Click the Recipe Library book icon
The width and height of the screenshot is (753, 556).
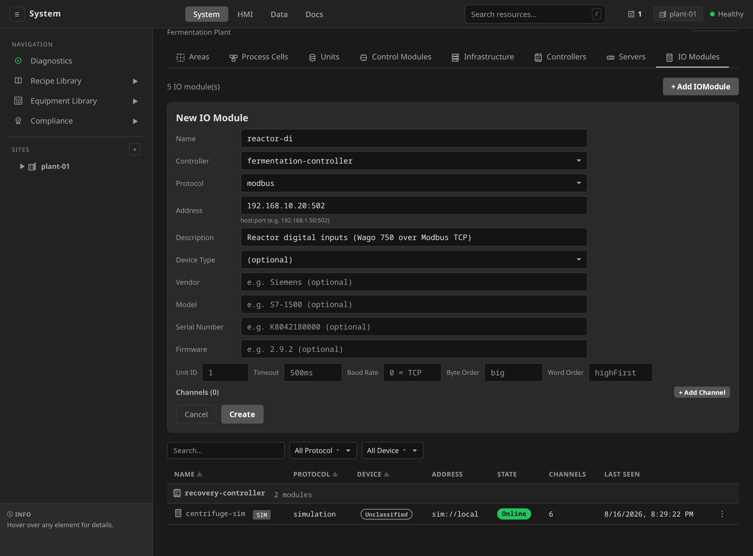18,80
